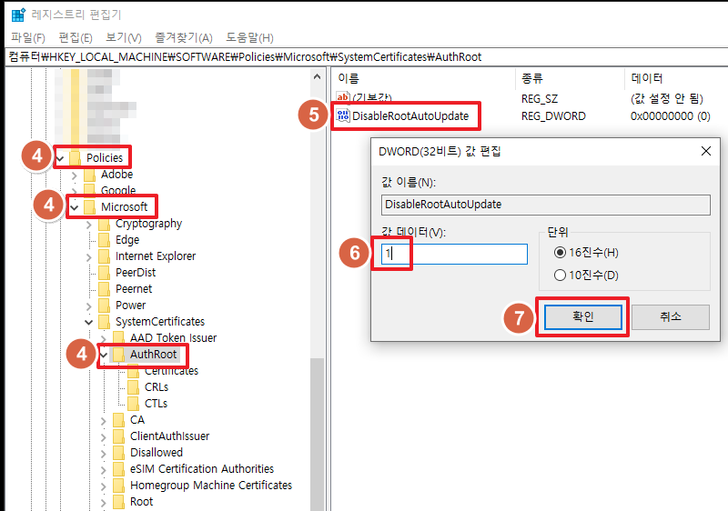Click the AAD Token Issuer folder icon
Image resolution: width=728 pixels, height=511 pixels.
pos(119,338)
